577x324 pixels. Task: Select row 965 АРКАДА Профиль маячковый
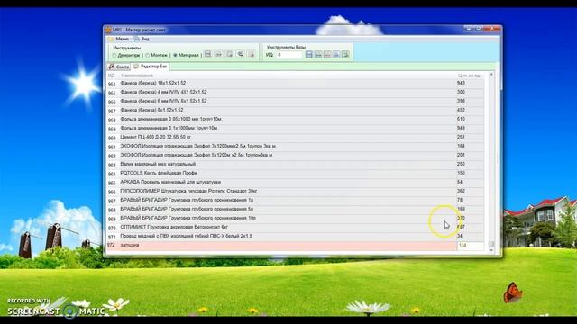point(295,182)
